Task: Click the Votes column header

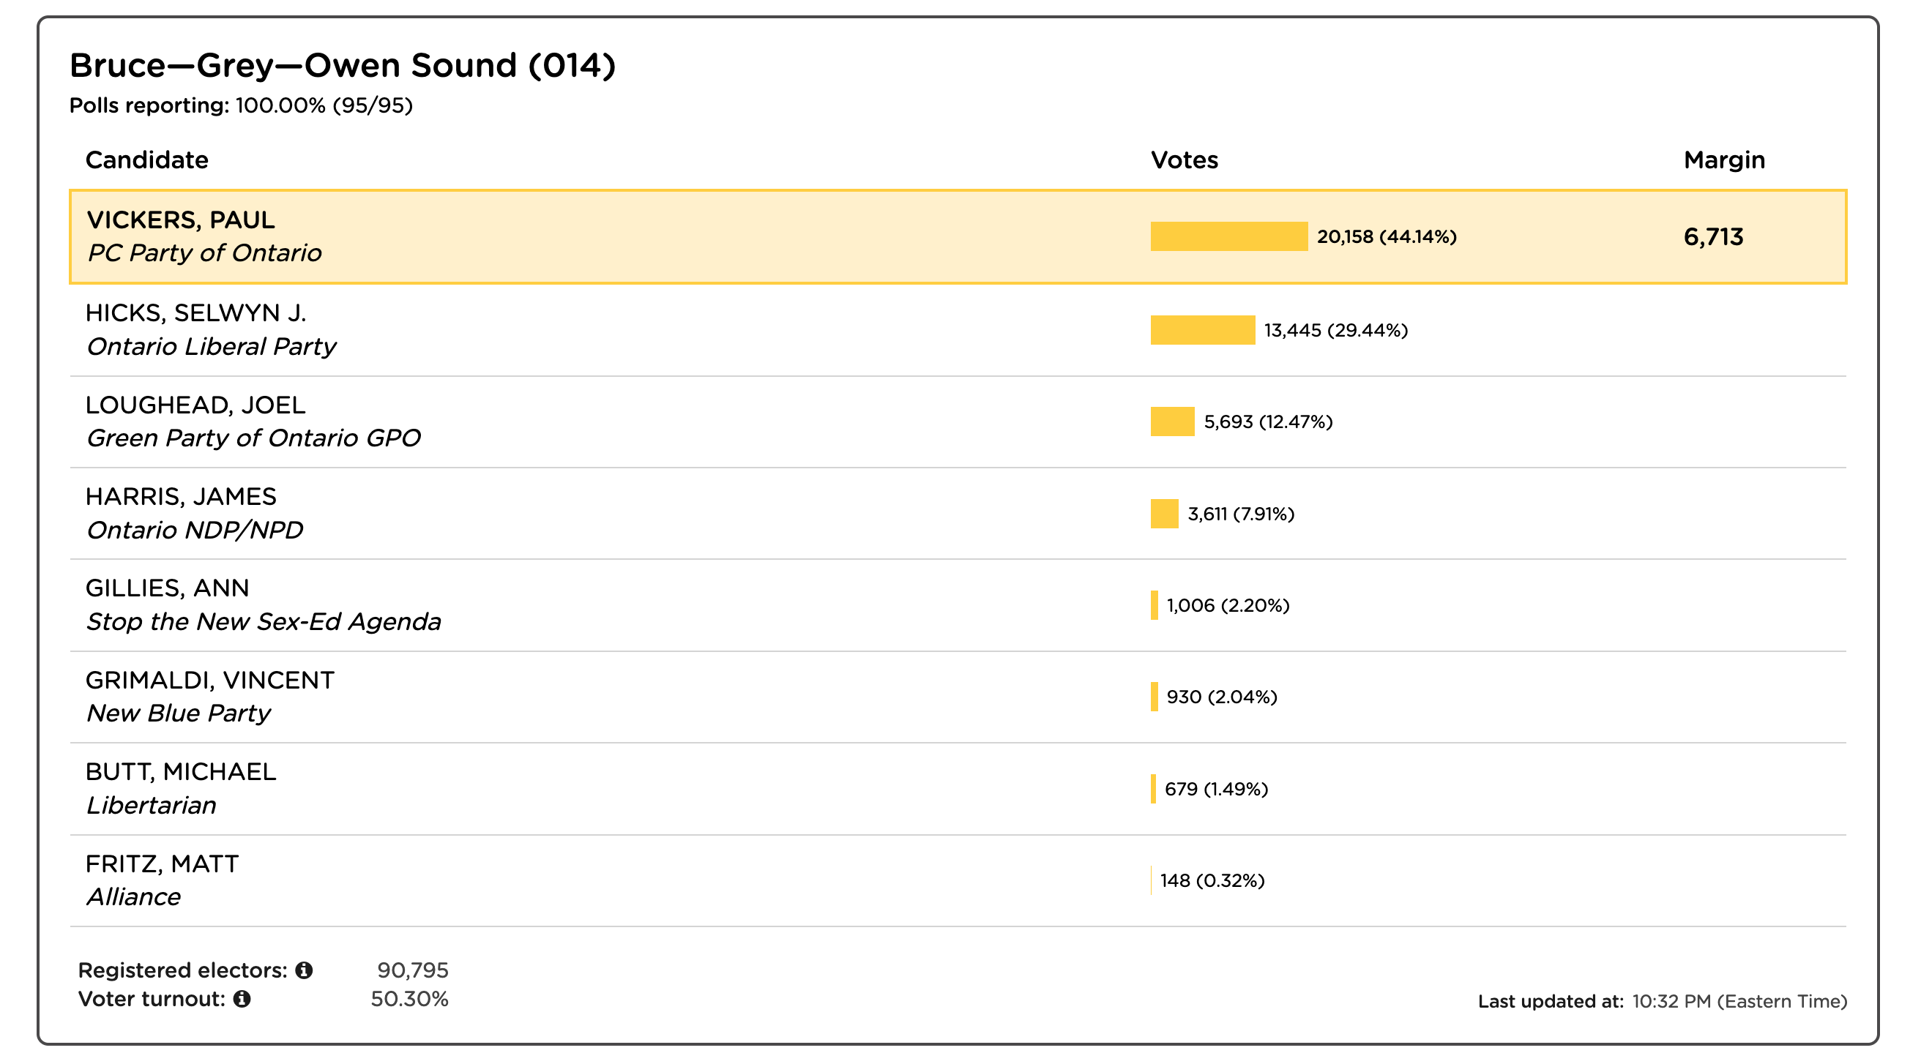Action: point(1185,160)
